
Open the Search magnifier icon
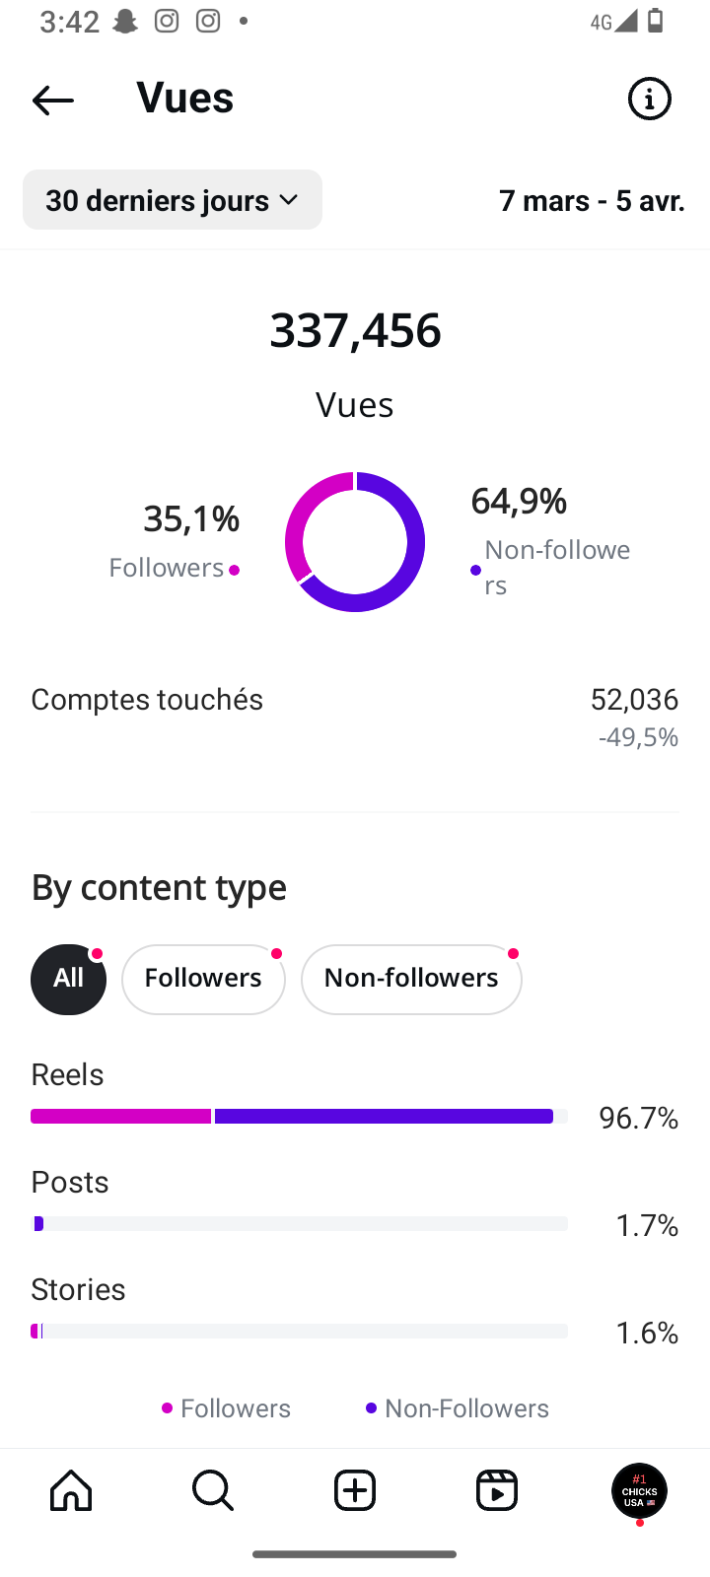213,1490
